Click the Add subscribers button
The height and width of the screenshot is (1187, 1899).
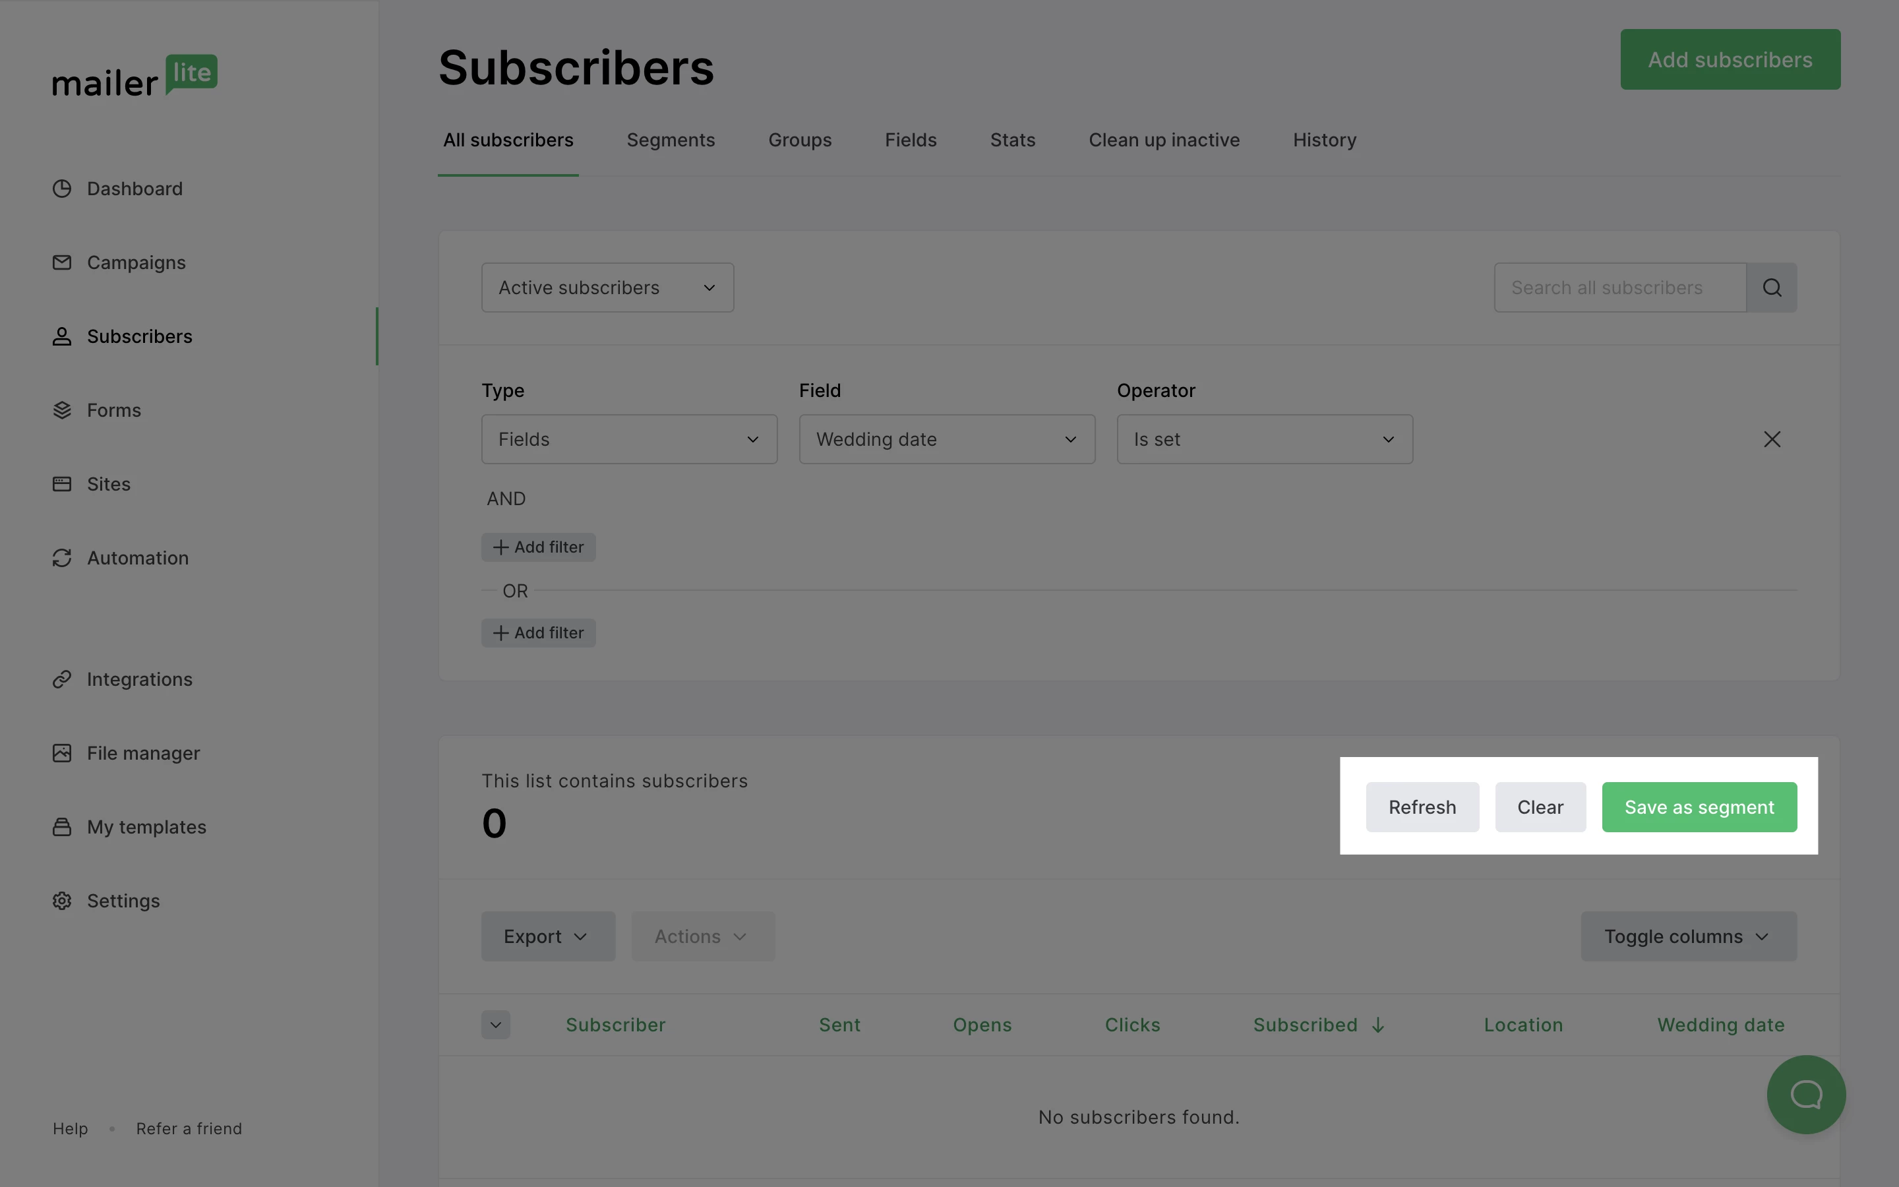coord(1730,59)
